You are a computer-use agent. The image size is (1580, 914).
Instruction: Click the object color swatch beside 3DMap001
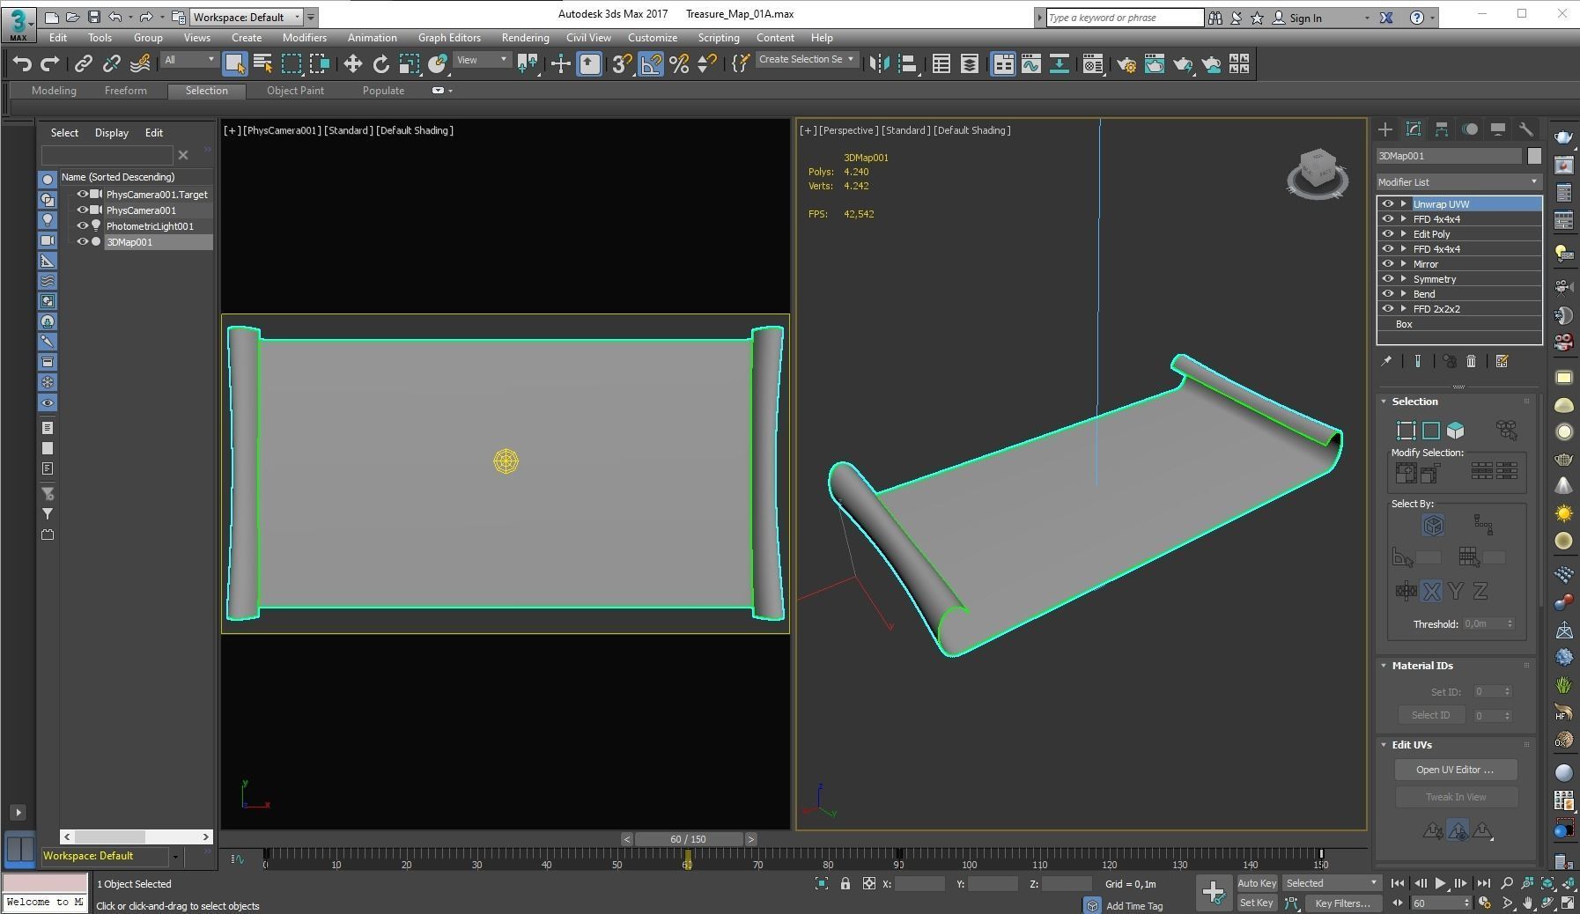[1534, 156]
